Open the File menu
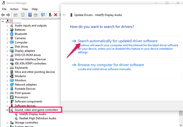 [x=4, y=9]
